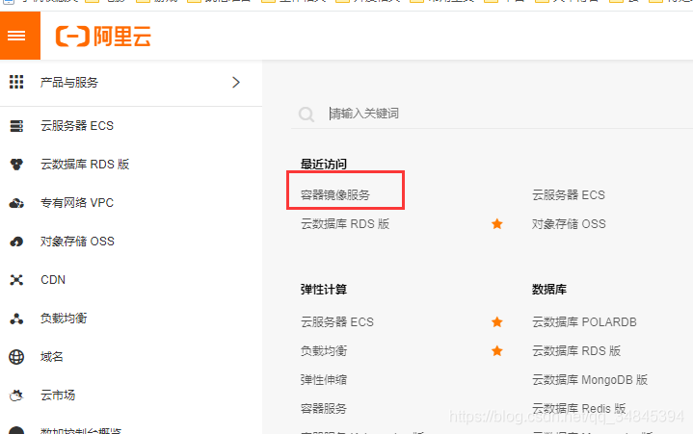Open 云服务器 ECS in sidebar
Viewport: 693px width, 434px height.
tap(77, 126)
